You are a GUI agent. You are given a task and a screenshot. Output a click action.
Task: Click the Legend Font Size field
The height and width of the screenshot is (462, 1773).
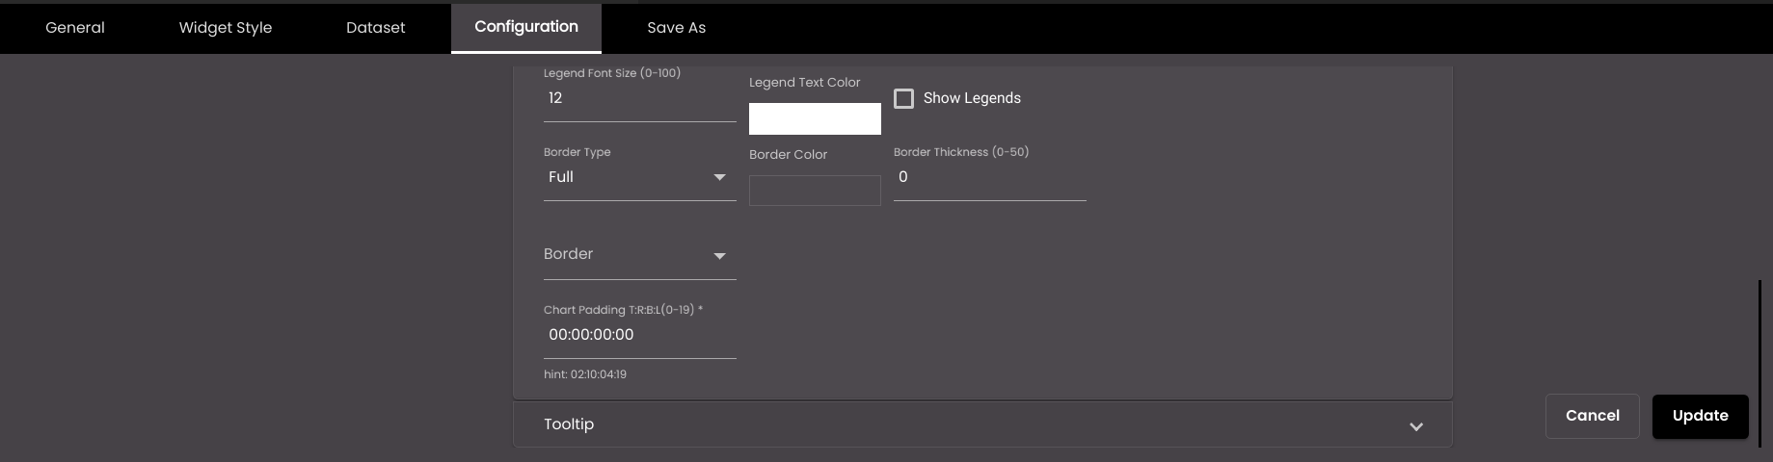pos(640,98)
